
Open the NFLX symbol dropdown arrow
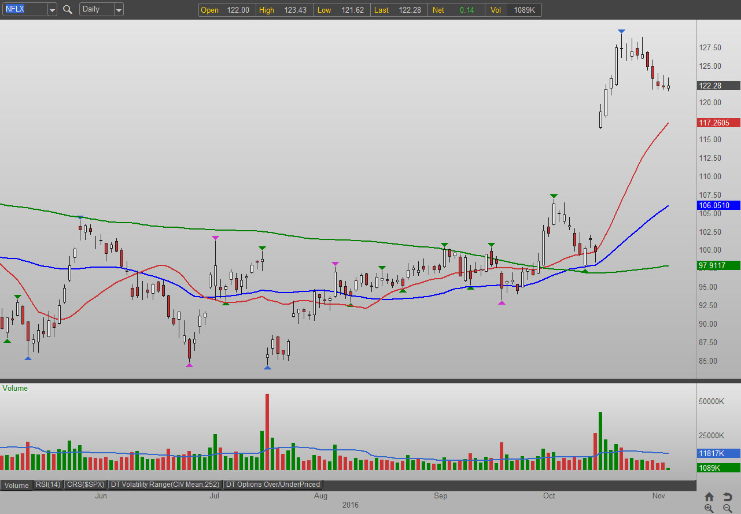[52, 9]
